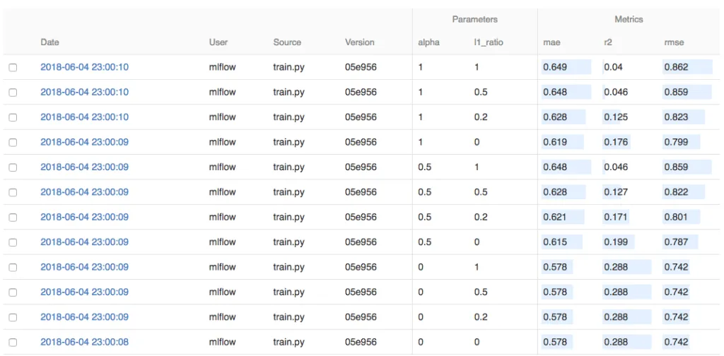Click the l1_ratio column header

coord(489,42)
